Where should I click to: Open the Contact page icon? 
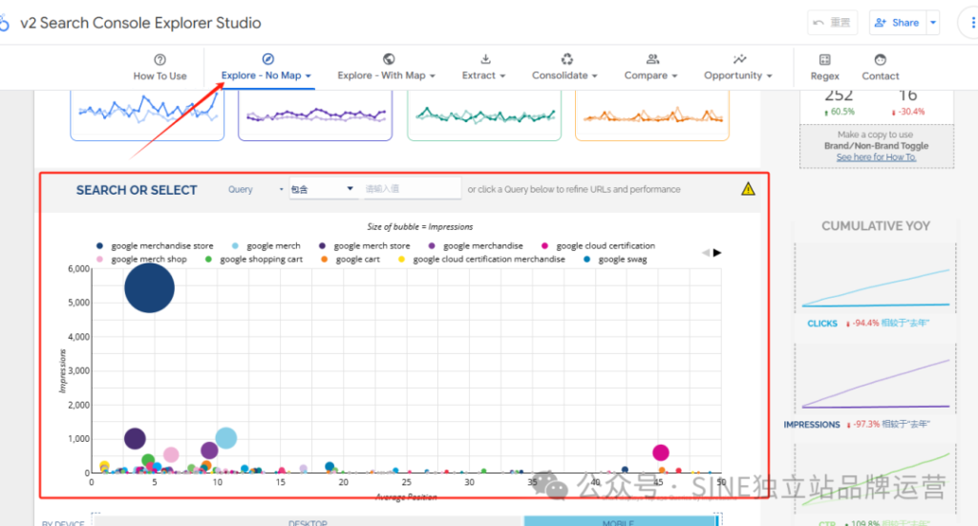880,60
